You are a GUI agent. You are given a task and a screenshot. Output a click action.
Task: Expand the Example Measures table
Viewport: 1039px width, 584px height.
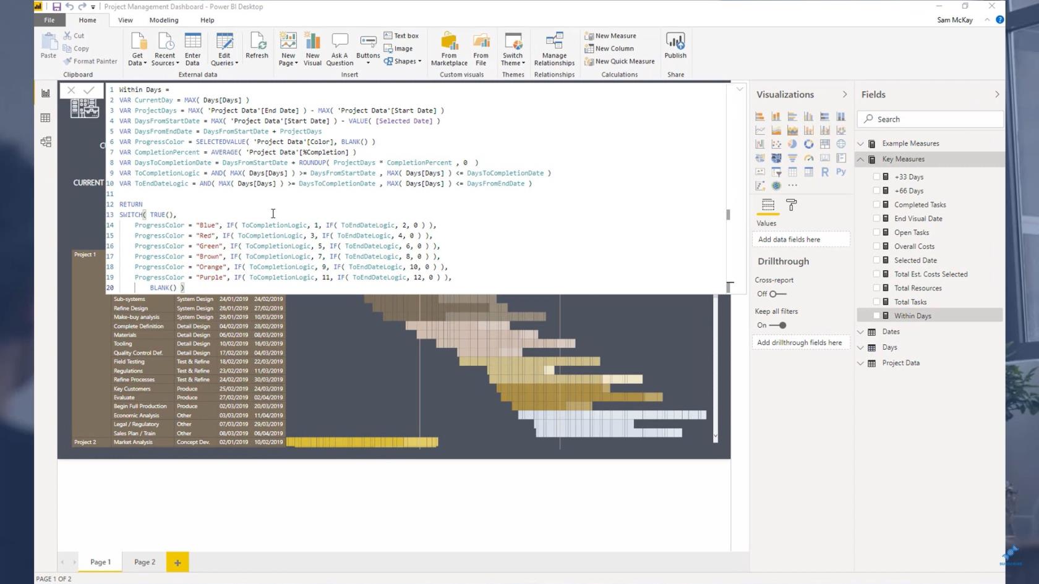click(860, 143)
